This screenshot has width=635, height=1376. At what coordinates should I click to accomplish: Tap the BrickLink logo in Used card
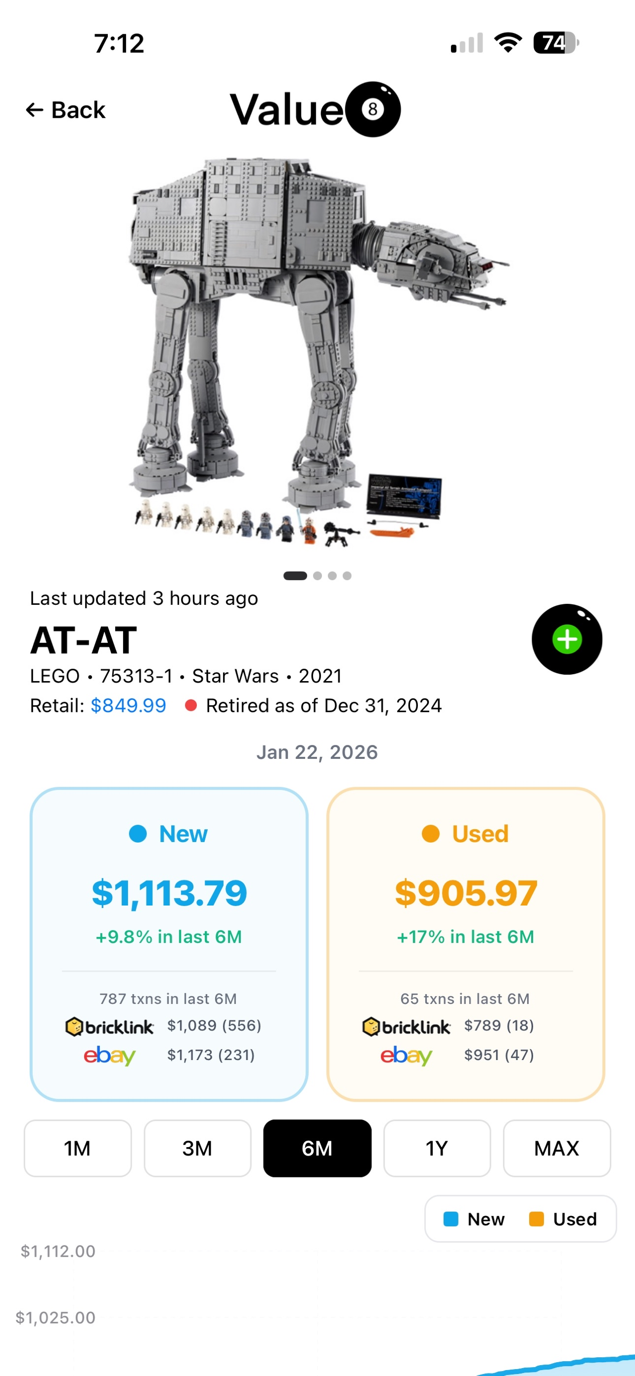[407, 1026]
